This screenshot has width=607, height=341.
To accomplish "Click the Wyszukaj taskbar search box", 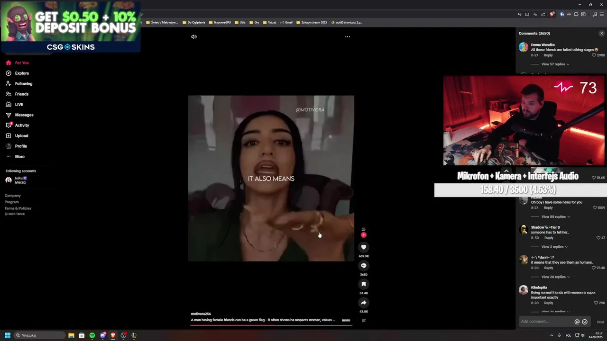I will pos(39,335).
